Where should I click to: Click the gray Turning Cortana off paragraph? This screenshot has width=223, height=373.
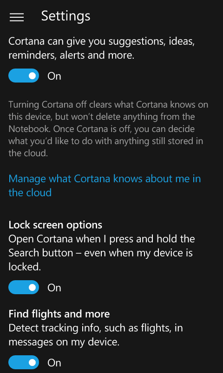108,129
